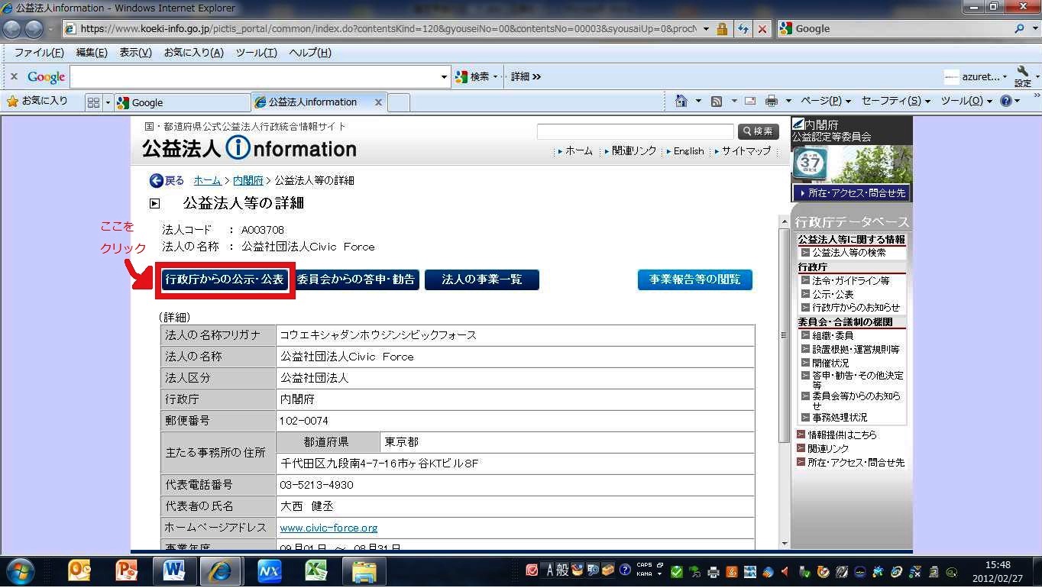Select the 公益法人information tab
Viewport: 1042px width, 588px height.
pos(319,102)
